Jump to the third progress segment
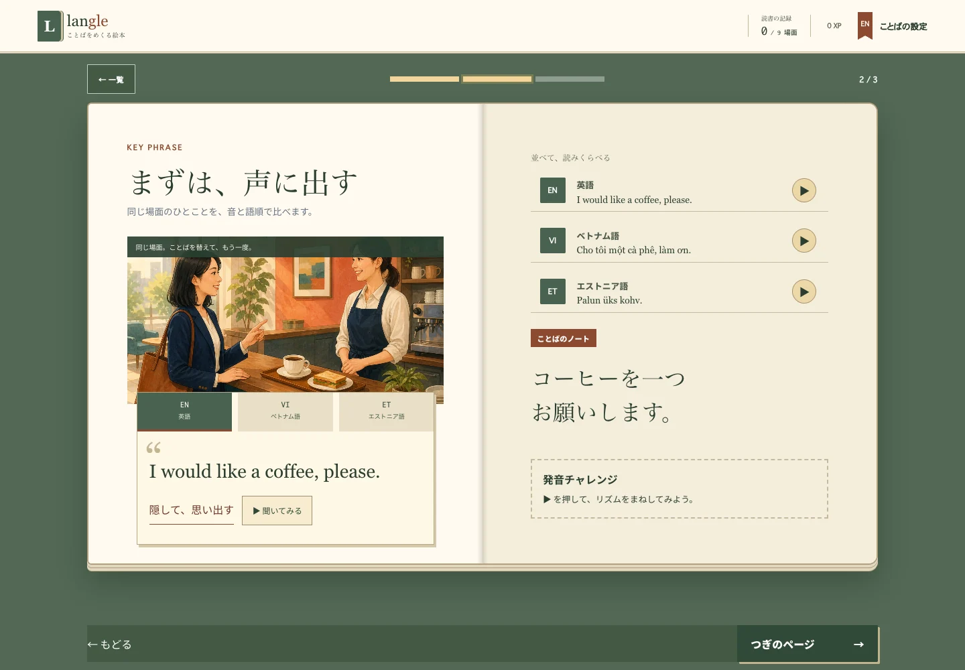Image resolution: width=965 pixels, height=670 pixels. (x=570, y=79)
